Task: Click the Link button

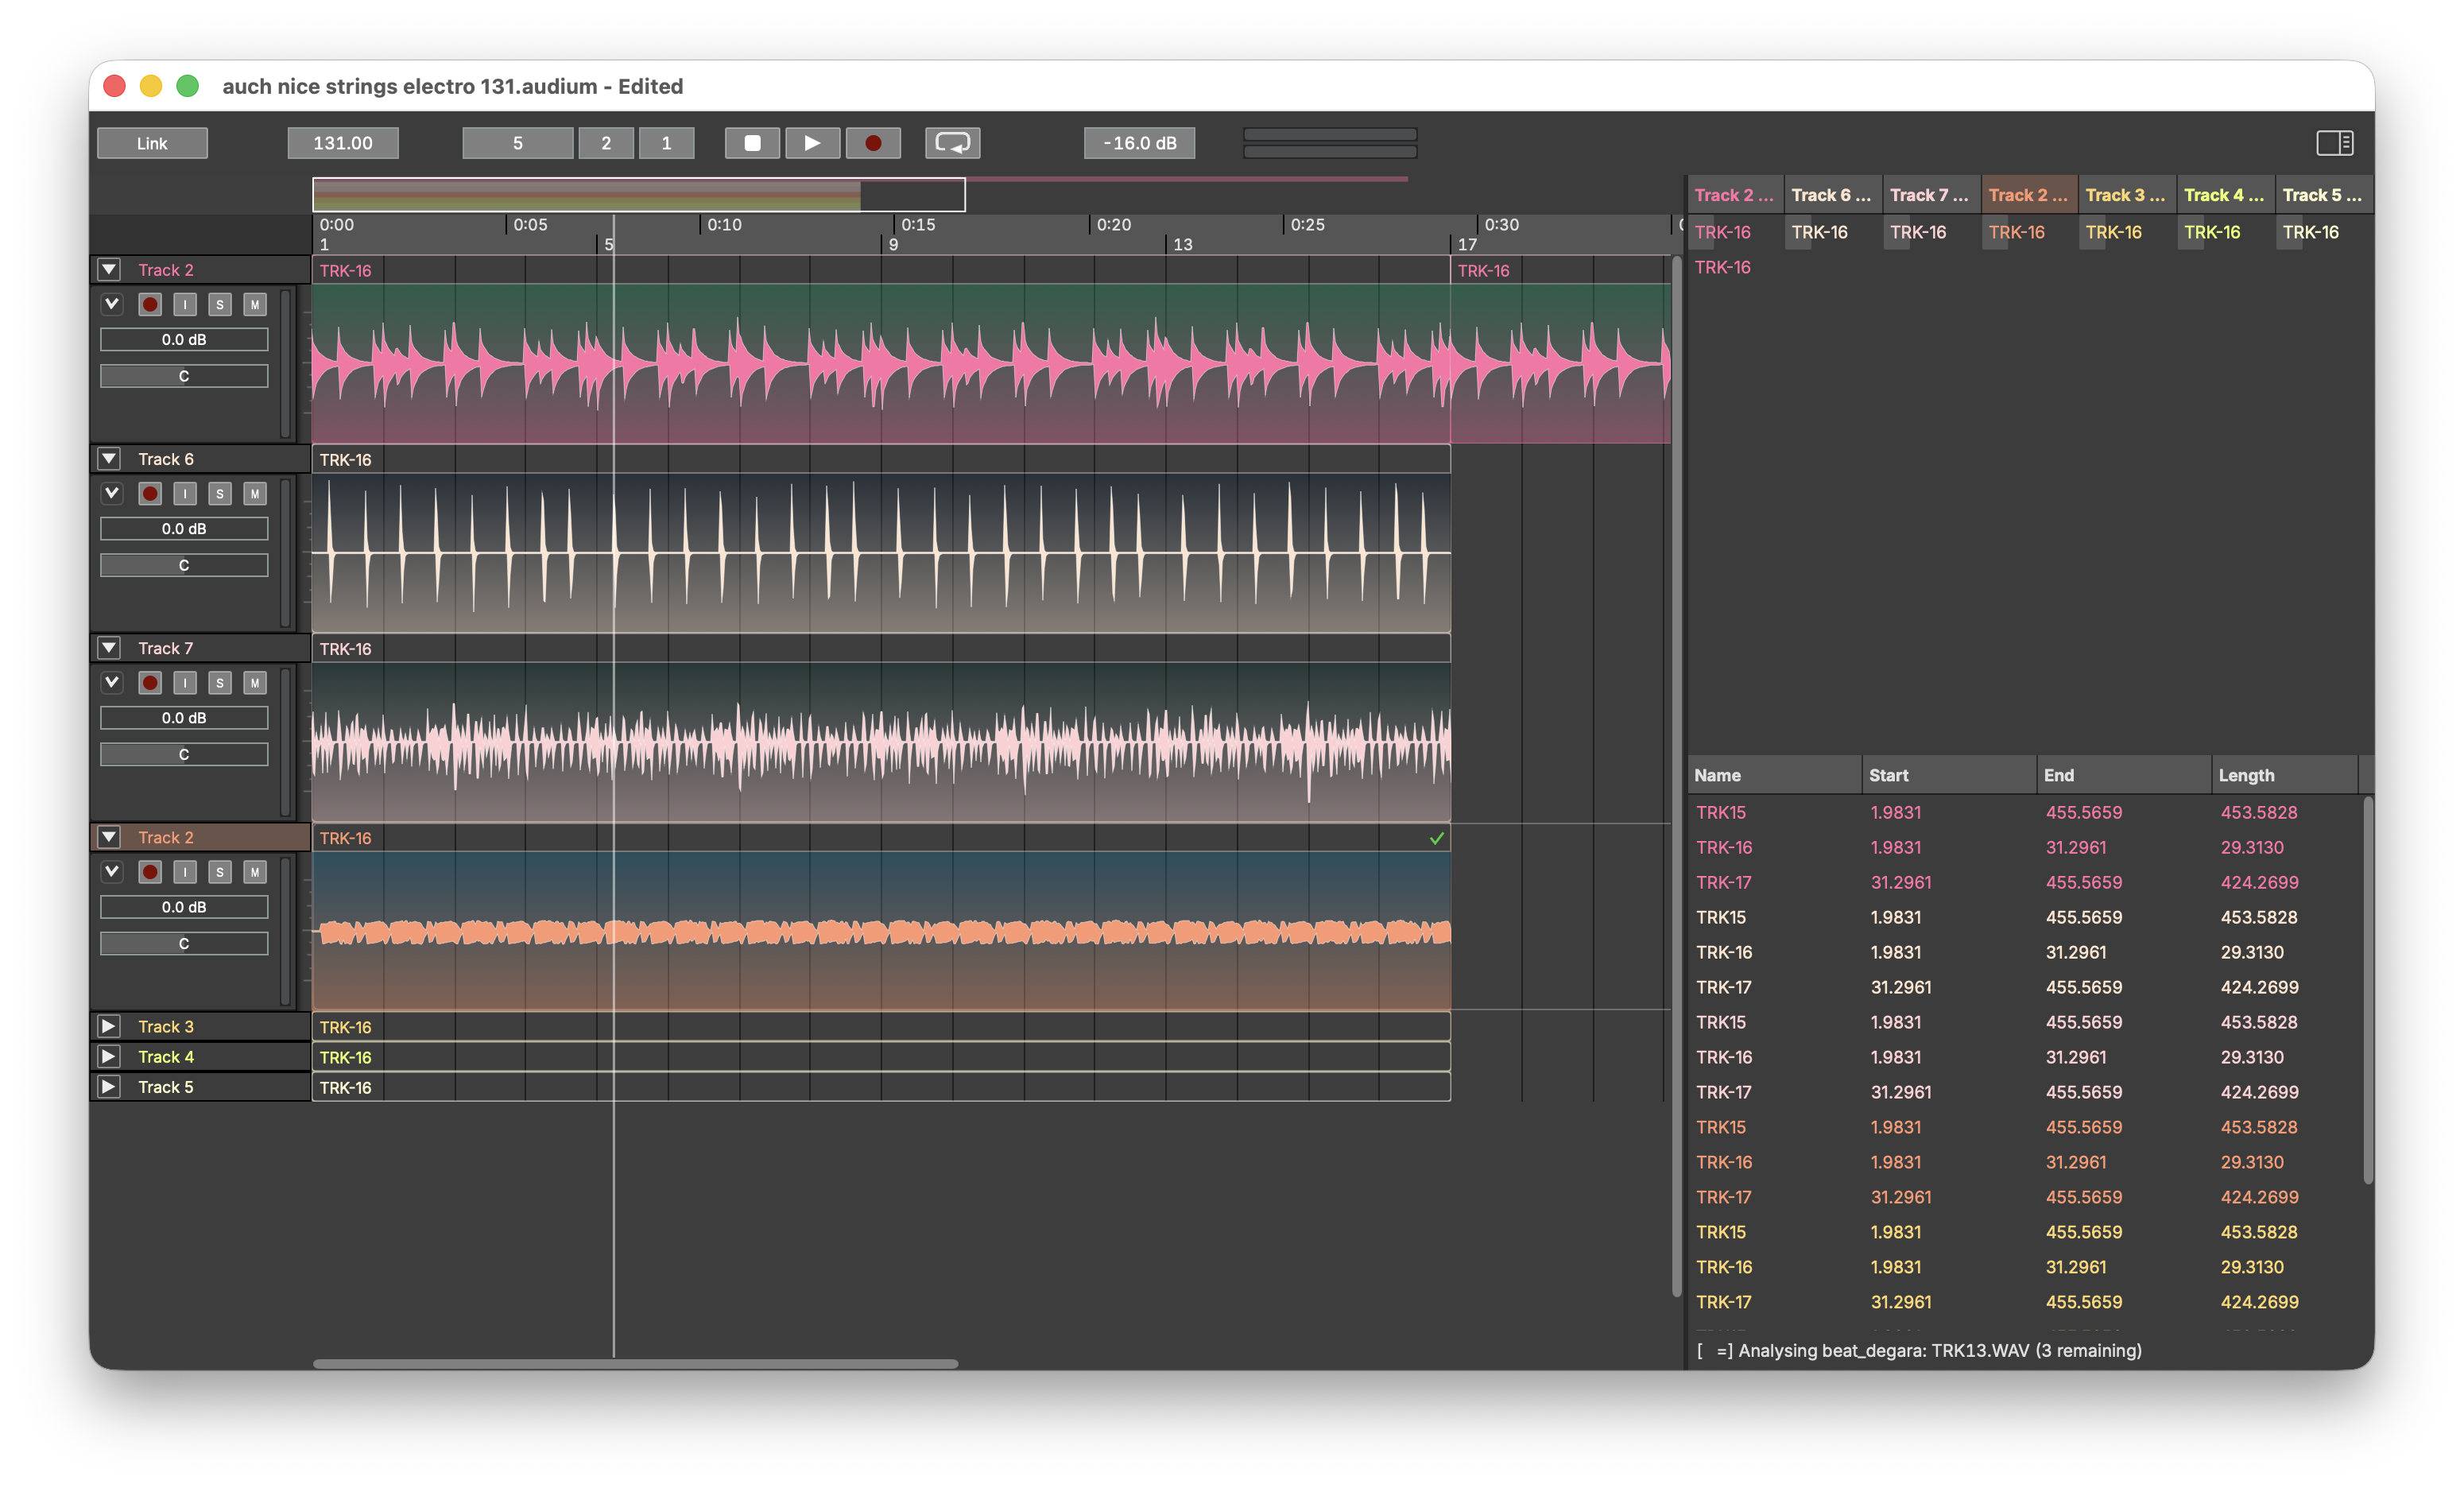Action: pos(152,143)
